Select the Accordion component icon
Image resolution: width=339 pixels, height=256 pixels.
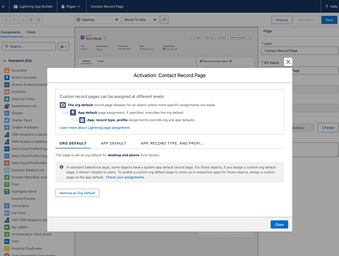click(7, 70)
